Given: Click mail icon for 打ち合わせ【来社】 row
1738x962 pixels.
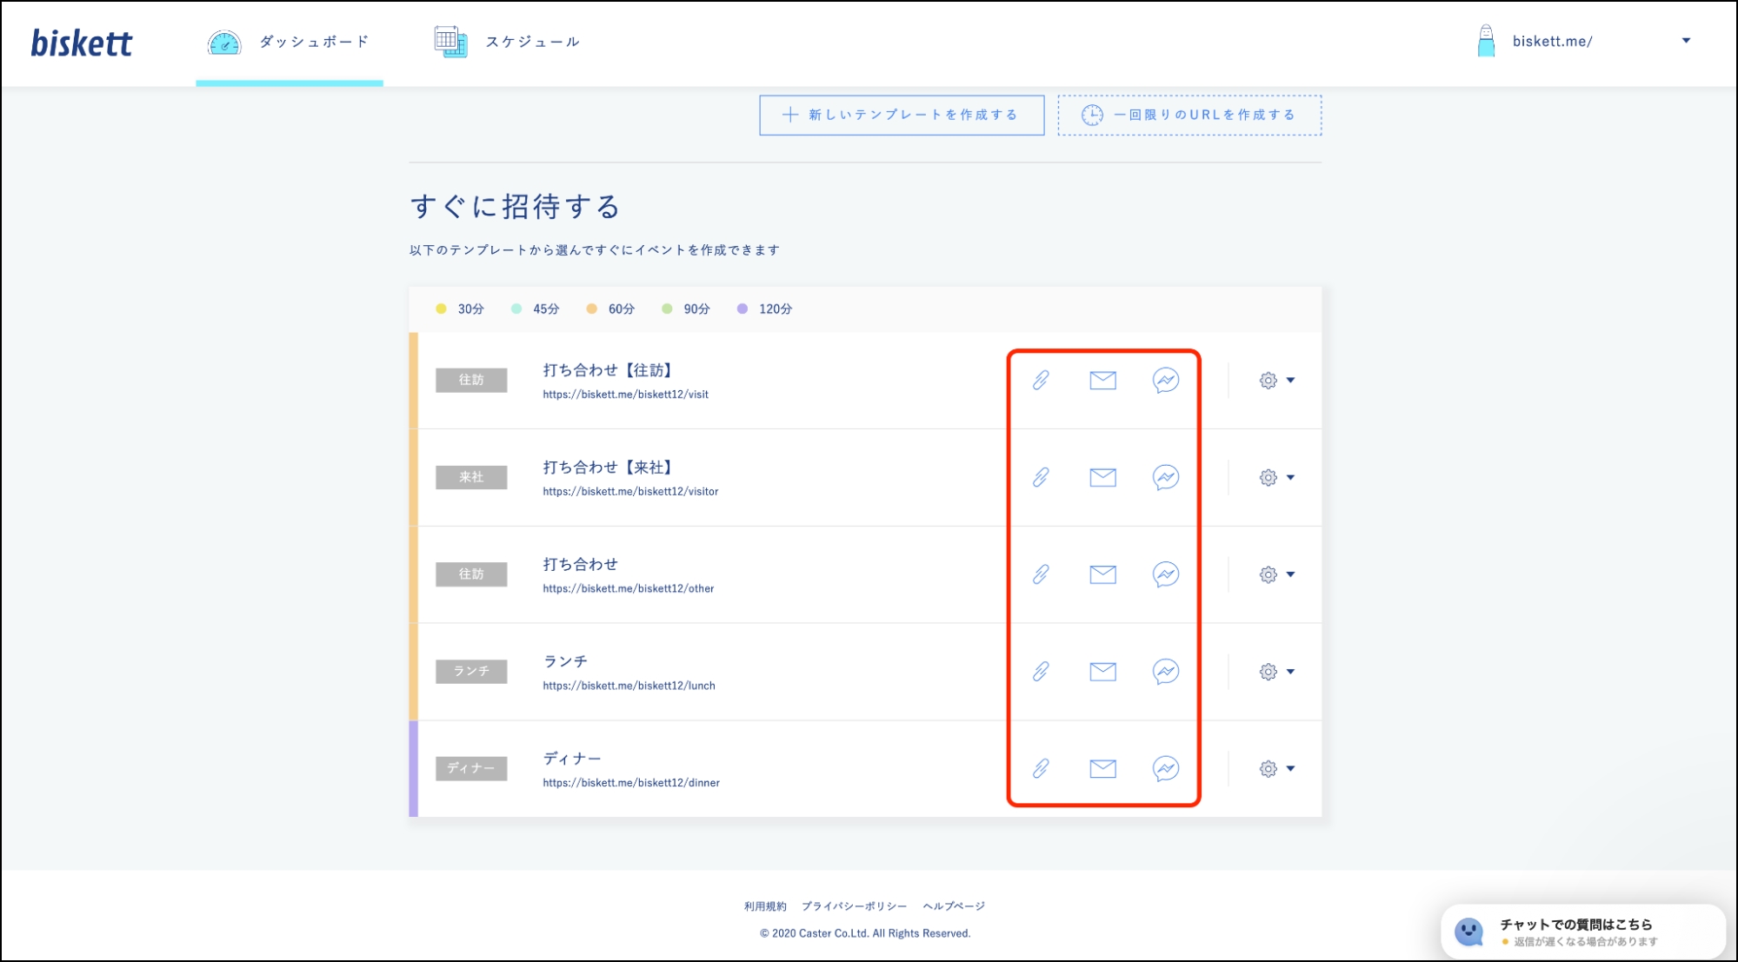Looking at the screenshot, I should [x=1102, y=477].
